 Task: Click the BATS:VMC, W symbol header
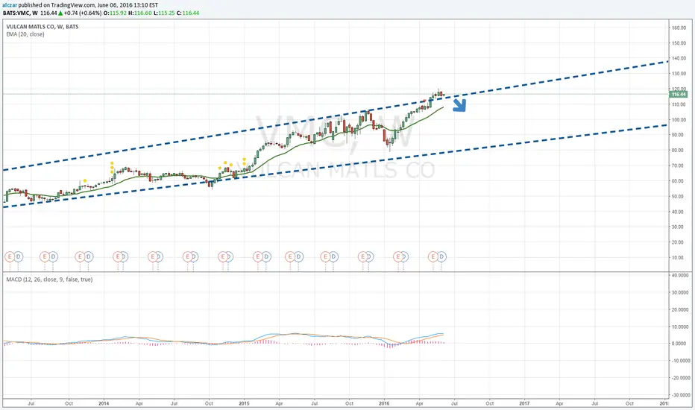point(20,13)
